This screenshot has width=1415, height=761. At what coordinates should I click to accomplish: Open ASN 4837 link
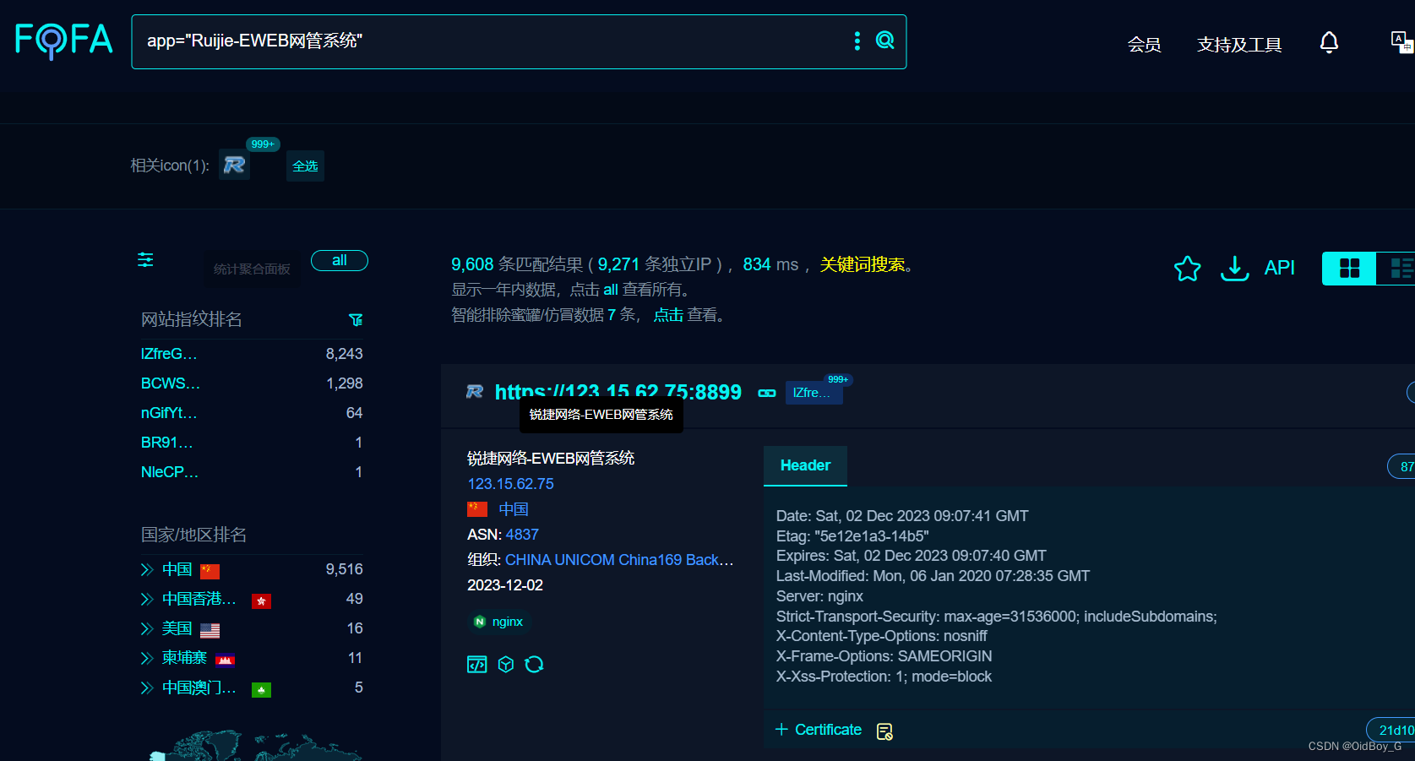coord(522,535)
